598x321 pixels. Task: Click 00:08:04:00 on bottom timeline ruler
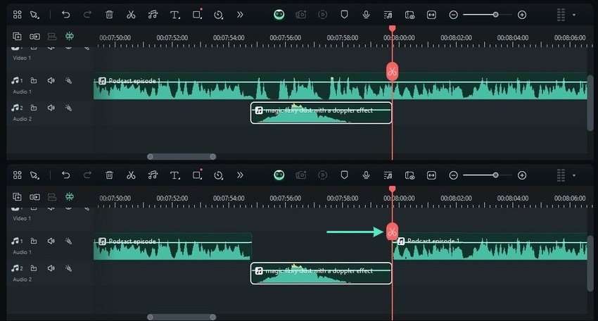pyautogui.click(x=513, y=198)
